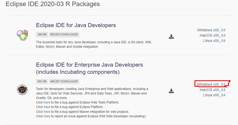238x125 pixels.
Task: Click the Eclipse IDE 2020-03 R Packages heading
Action: [53, 4]
